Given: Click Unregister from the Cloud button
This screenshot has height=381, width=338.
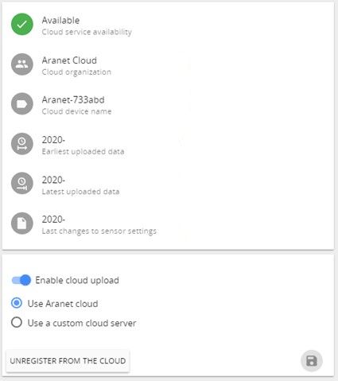Looking at the screenshot, I should pyautogui.click(x=68, y=361).
